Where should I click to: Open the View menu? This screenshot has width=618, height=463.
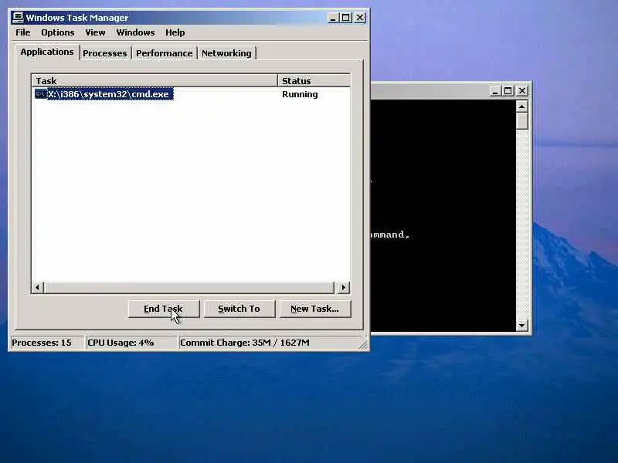(x=95, y=32)
